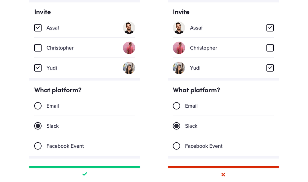Select Facebook Event radio in left panel

38,146
